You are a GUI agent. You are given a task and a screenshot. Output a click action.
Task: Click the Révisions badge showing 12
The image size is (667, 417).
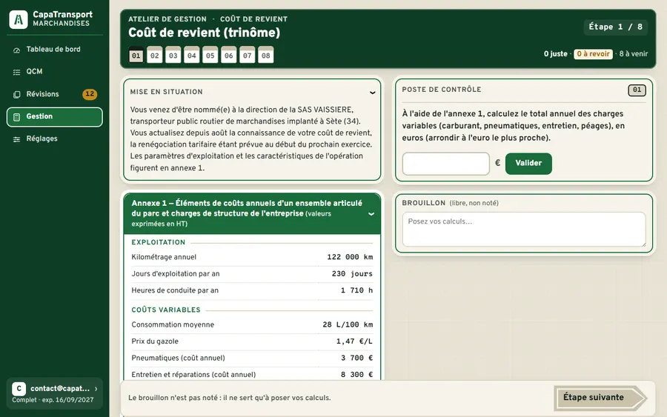[90, 94]
